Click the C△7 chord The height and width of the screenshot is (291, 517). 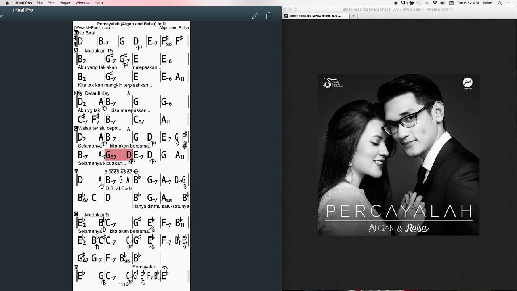point(139,120)
